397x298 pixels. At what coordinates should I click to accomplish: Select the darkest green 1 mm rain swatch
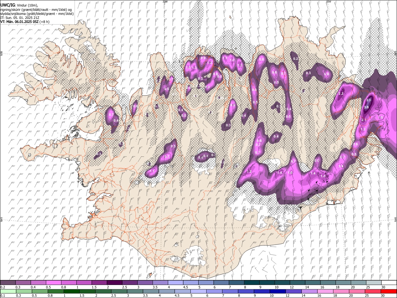tap(71, 291)
